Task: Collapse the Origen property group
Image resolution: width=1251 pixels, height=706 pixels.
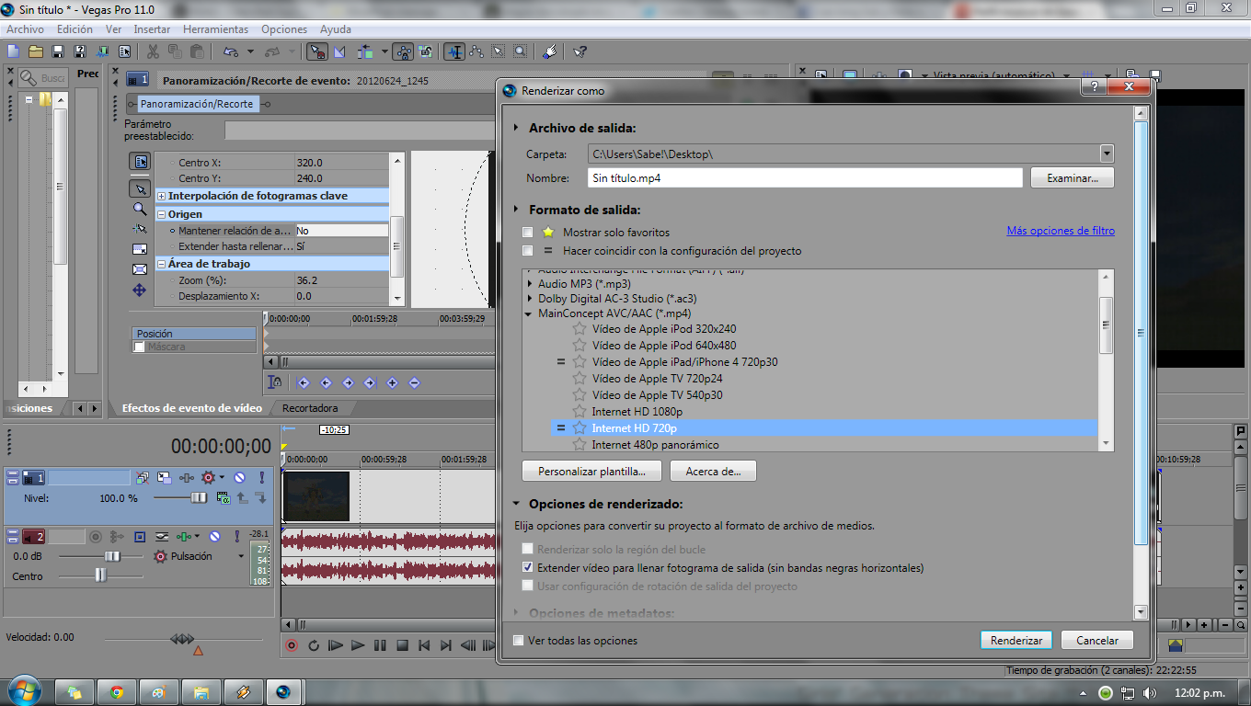Action: click(161, 214)
